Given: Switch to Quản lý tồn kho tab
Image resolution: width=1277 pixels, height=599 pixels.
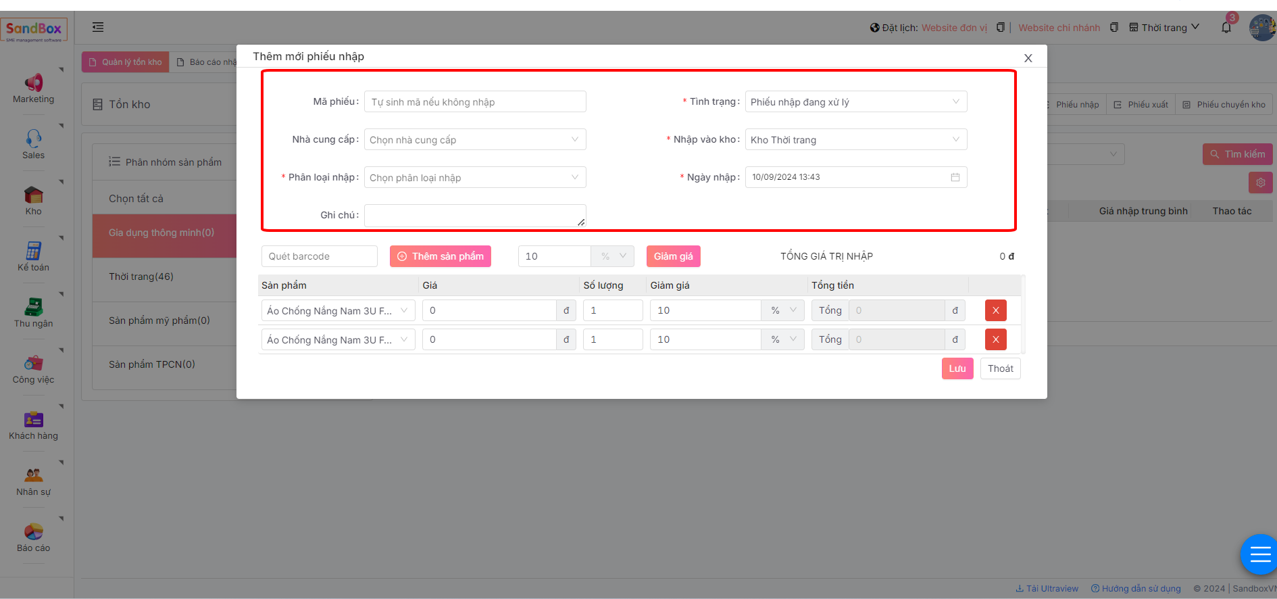Looking at the screenshot, I should pyautogui.click(x=126, y=62).
